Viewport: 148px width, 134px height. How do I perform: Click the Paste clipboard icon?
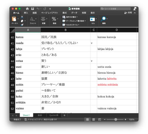pyautogui.click(x=14, y=19)
